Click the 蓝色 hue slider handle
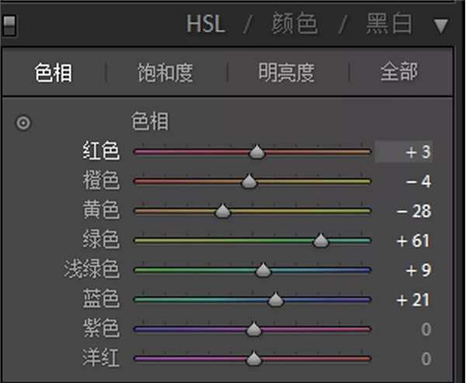This screenshot has width=466, height=383. (x=276, y=301)
